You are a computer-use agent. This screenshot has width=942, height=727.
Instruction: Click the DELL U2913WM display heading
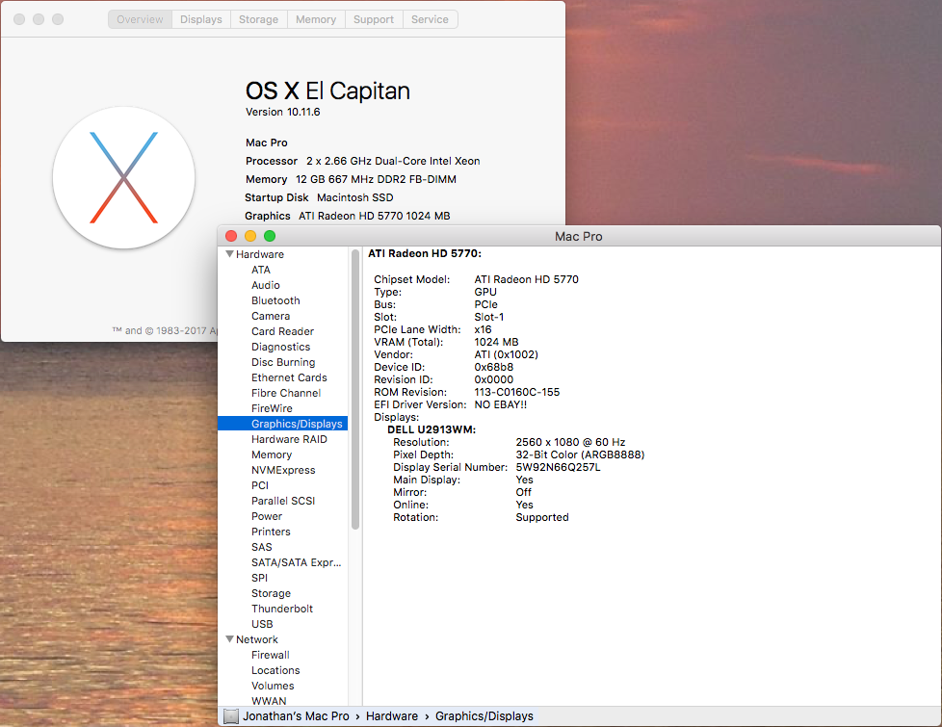[x=432, y=429]
